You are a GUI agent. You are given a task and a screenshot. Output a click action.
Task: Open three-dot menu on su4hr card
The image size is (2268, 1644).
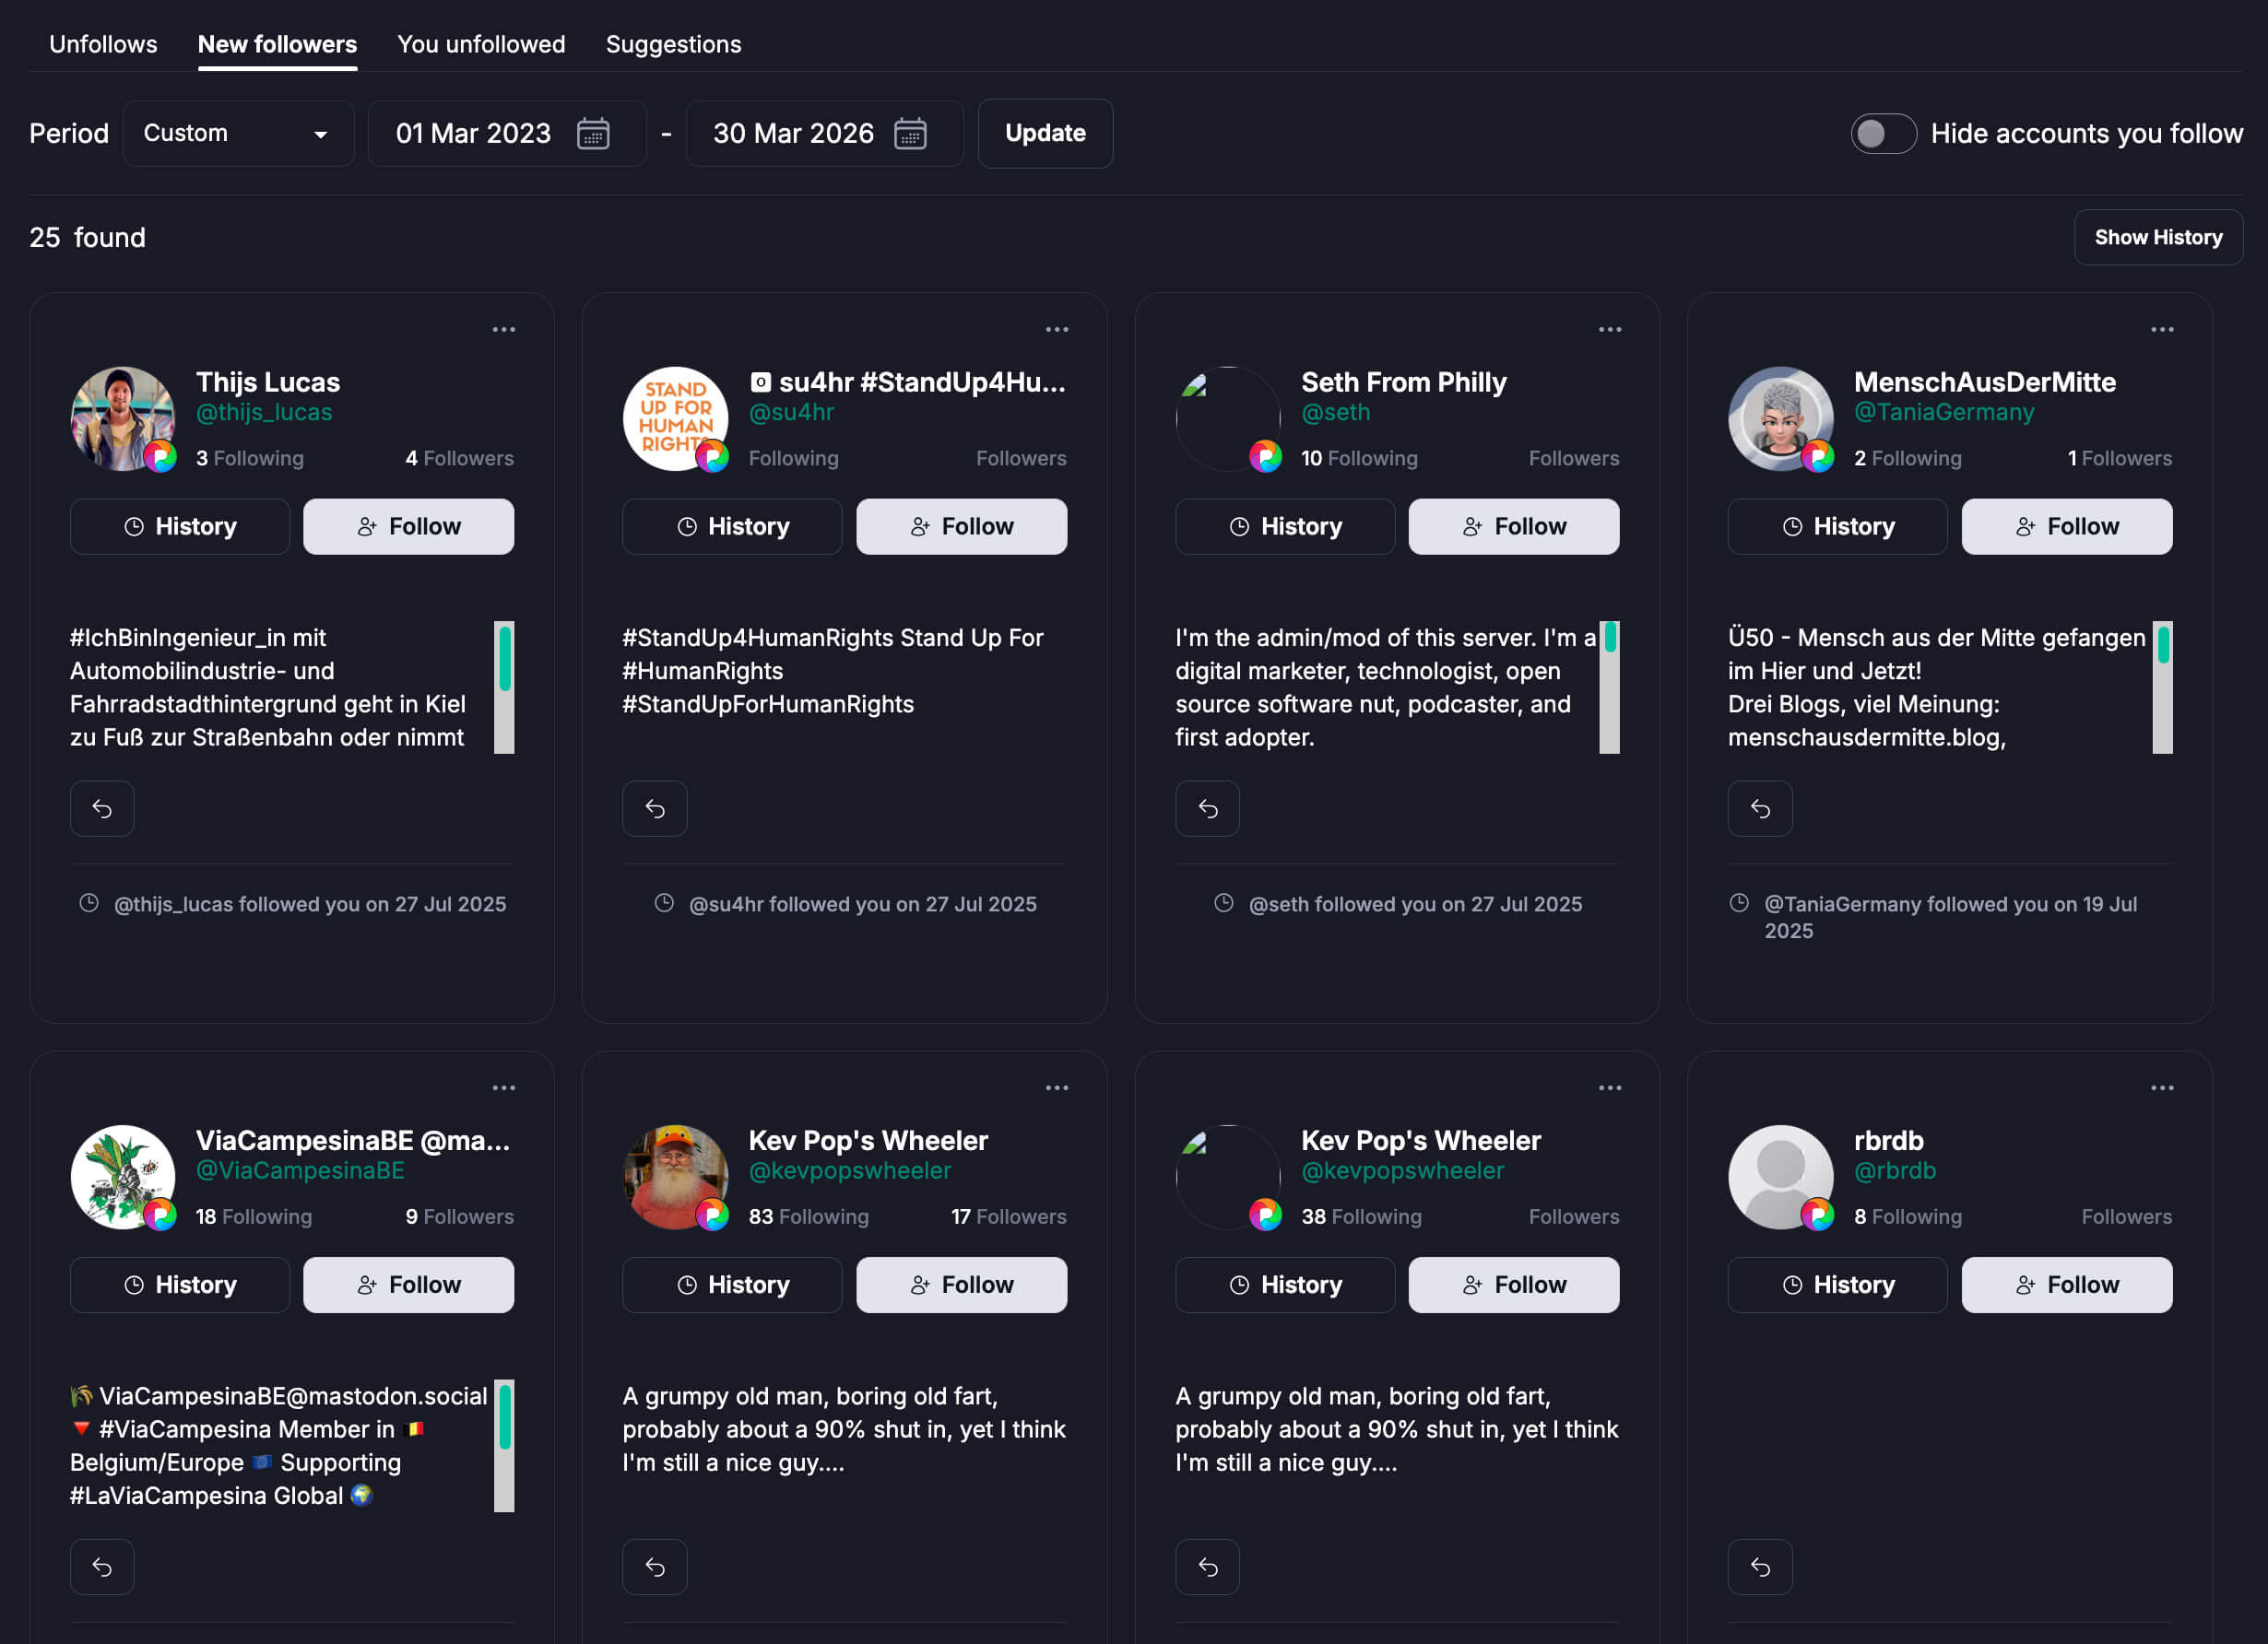(1056, 329)
